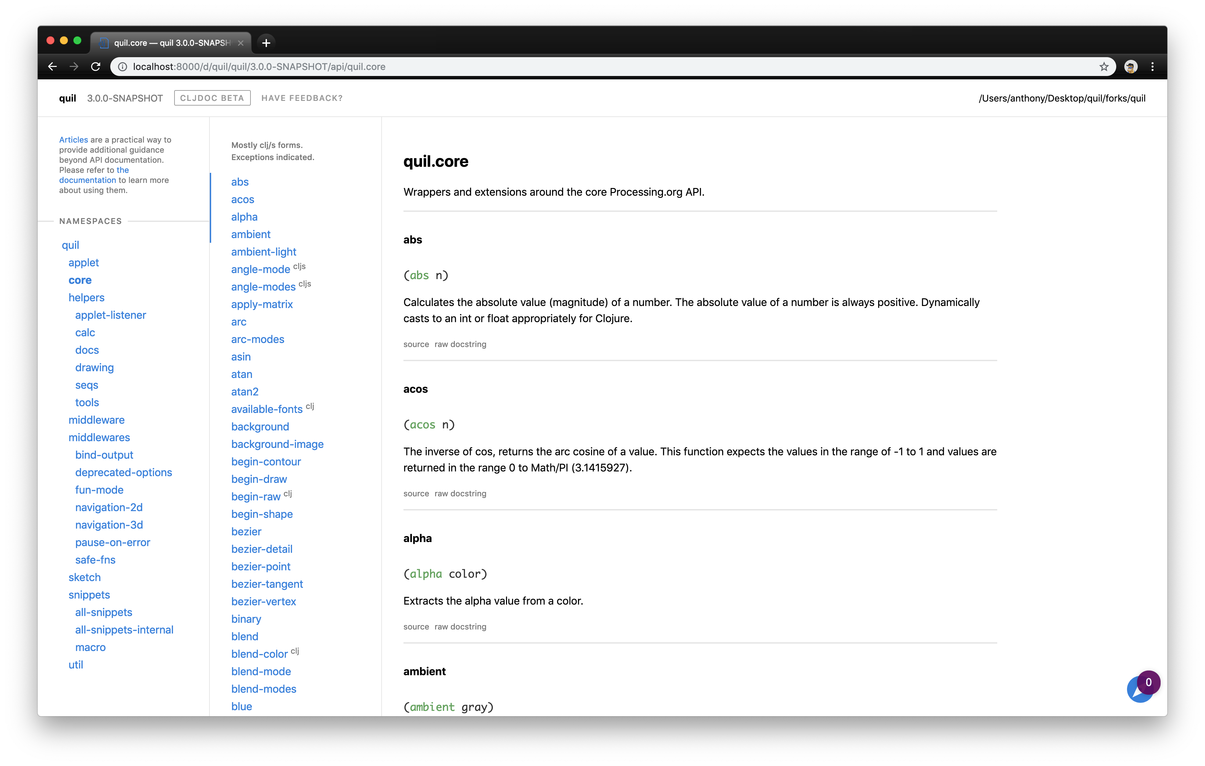This screenshot has height=766, width=1205.
Task: Open the documentation link in sidebar
Action: 87,180
